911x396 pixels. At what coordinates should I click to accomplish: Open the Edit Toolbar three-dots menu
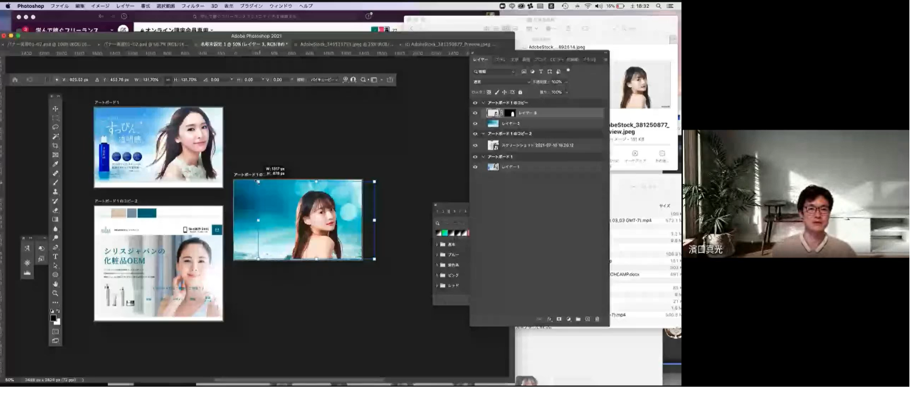55,303
